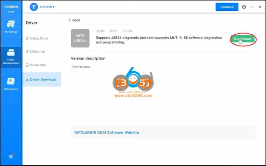Screen dimensions: 266x166
Task: Click the round TOPDON account avatar
Action: coord(34,7)
